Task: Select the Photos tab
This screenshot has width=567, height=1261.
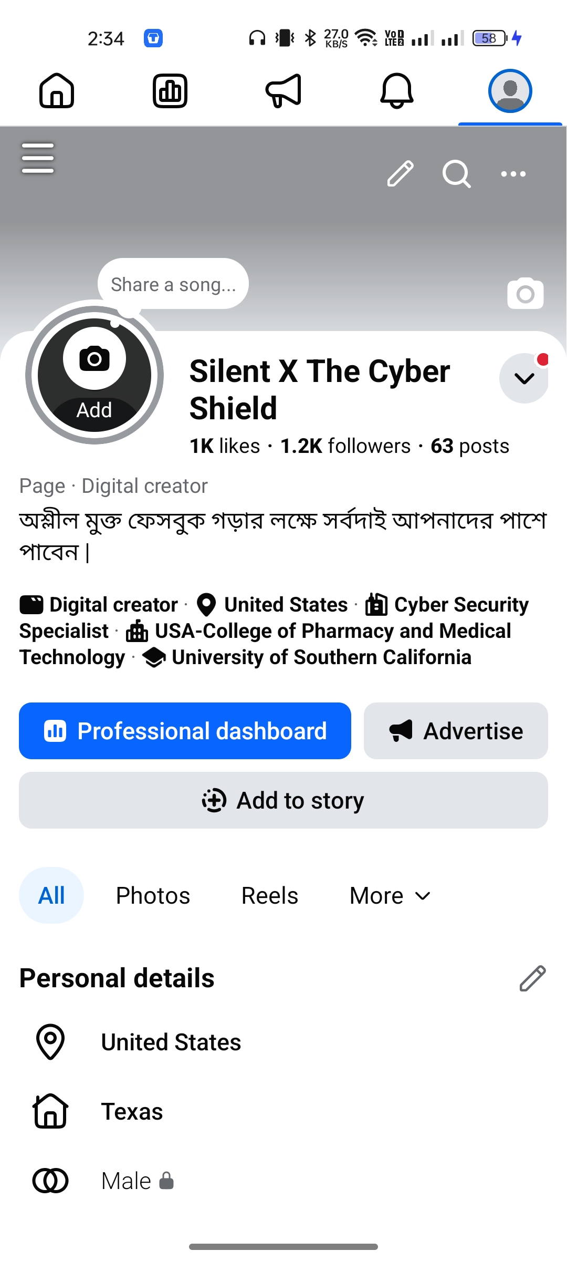Action: [x=153, y=895]
